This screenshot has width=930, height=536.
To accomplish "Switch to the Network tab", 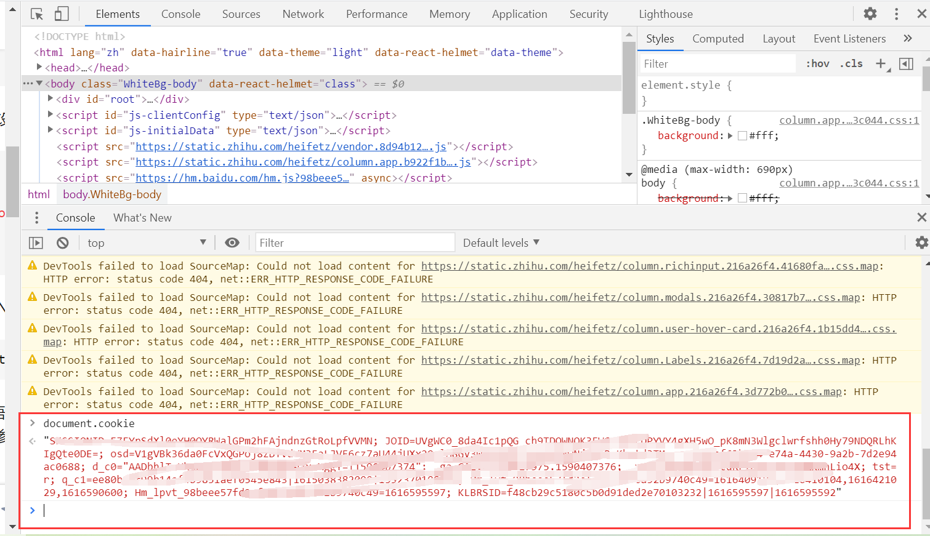I will (x=303, y=13).
